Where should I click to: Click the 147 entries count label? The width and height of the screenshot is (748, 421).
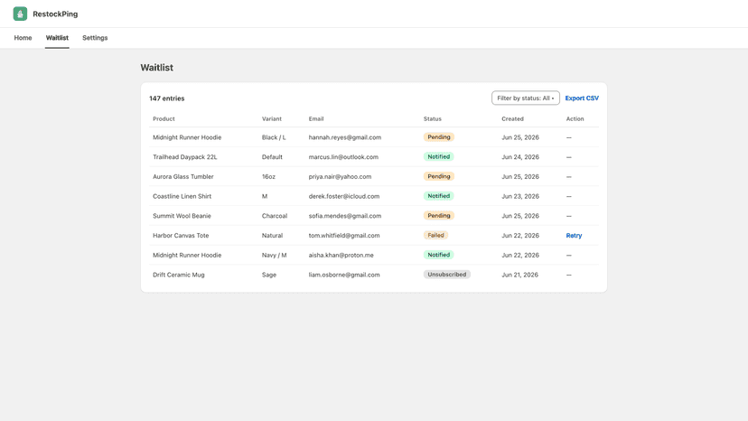click(x=166, y=98)
